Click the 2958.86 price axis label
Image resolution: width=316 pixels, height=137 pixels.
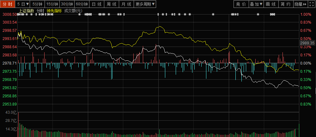point(9,96)
